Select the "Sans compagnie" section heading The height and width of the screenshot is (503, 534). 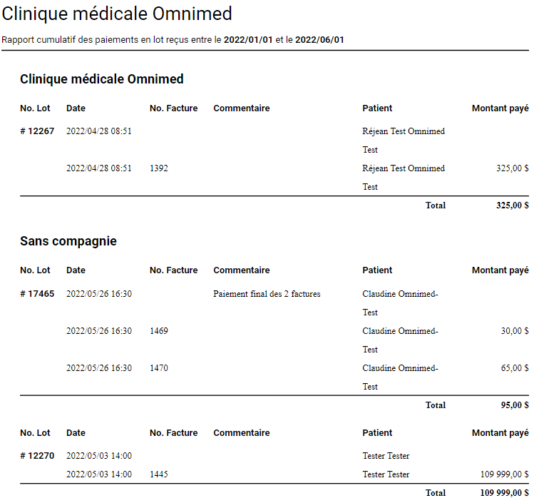pos(68,241)
